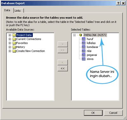
Task: Click the Project Data folder icon
Action: point(14,35)
